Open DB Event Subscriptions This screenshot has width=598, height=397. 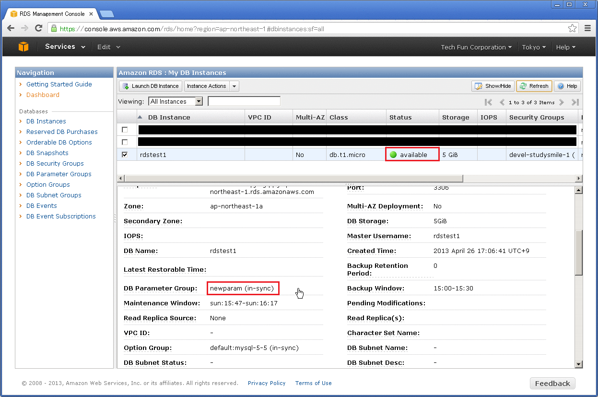[x=61, y=216]
